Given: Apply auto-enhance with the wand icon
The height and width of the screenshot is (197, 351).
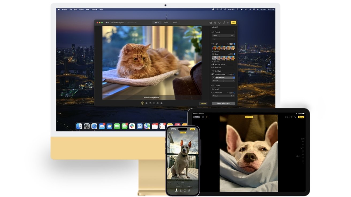Looking at the screenshot, I should click(x=228, y=23).
